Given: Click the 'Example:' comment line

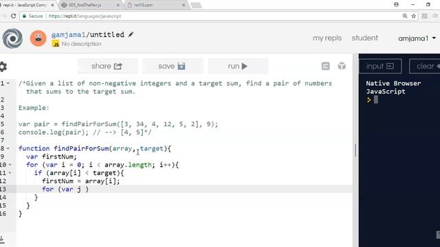Looking at the screenshot, I should pos(34,108).
